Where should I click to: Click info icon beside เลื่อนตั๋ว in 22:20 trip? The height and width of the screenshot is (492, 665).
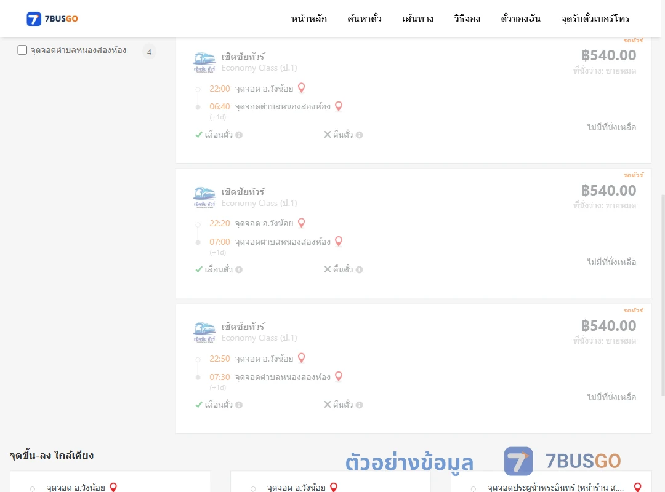click(x=239, y=269)
